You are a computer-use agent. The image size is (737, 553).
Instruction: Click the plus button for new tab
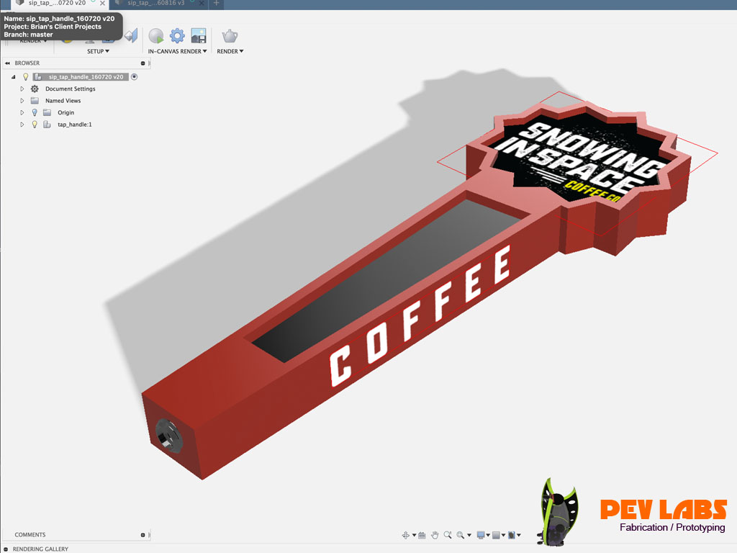pos(217,4)
